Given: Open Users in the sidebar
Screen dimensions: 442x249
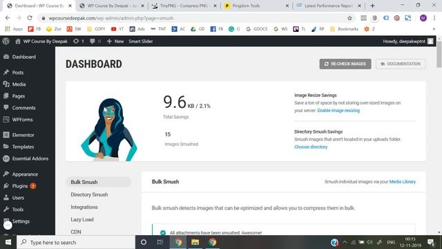Looking at the screenshot, I should [18, 198].
